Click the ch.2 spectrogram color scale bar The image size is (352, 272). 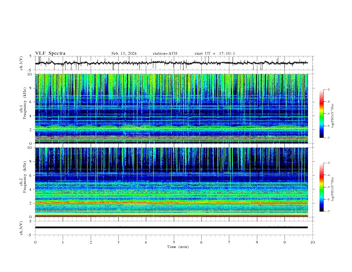321,187
